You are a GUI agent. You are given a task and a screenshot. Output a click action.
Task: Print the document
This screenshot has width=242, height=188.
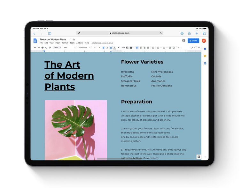(43, 48)
